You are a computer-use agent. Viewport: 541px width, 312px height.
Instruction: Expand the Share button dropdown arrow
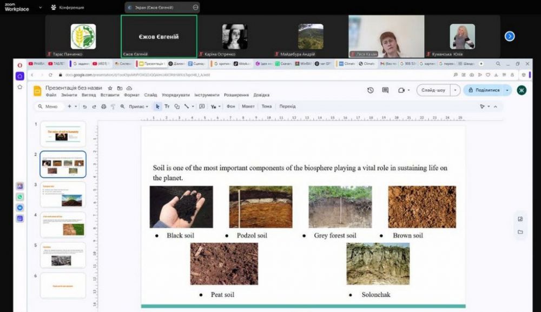pos(507,90)
